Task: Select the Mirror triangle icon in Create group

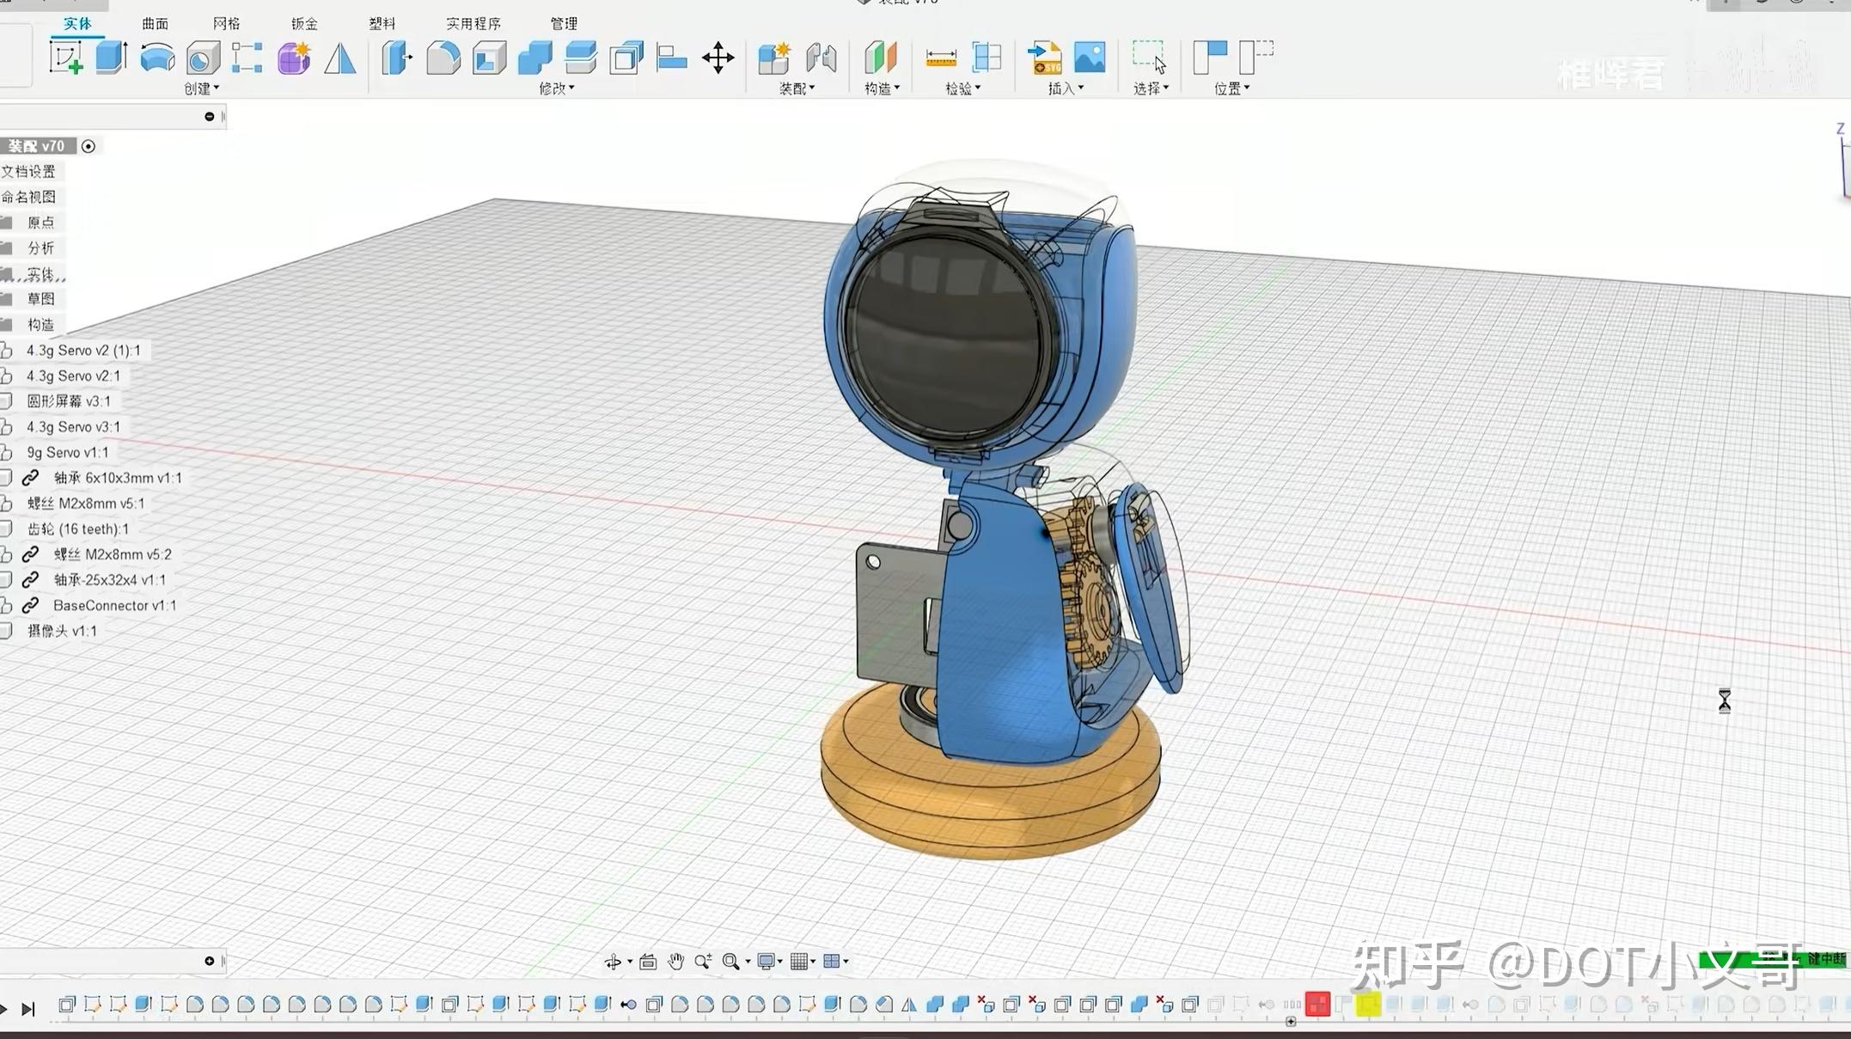Action: point(340,58)
